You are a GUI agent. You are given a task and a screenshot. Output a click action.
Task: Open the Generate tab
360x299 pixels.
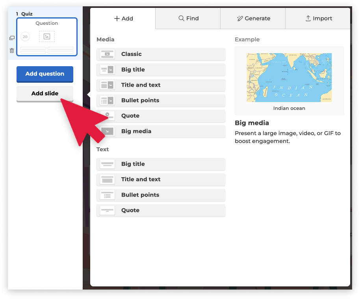pos(252,18)
